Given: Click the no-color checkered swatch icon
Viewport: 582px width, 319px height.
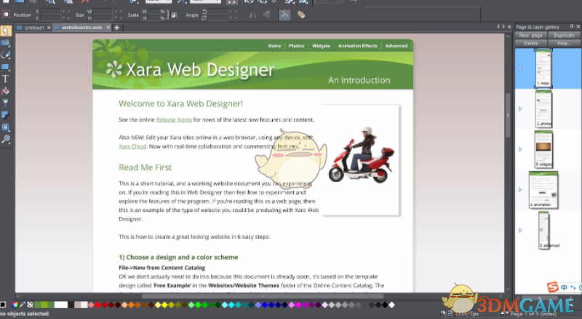Looking at the screenshot, I should click(30, 305).
